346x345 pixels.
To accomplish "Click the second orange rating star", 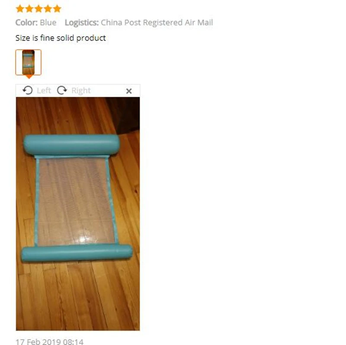I will 29,9.
